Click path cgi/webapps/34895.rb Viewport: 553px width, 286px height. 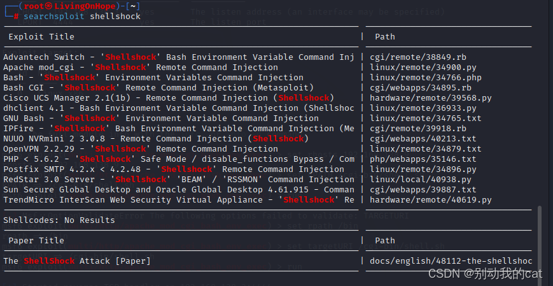coord(421,88)
